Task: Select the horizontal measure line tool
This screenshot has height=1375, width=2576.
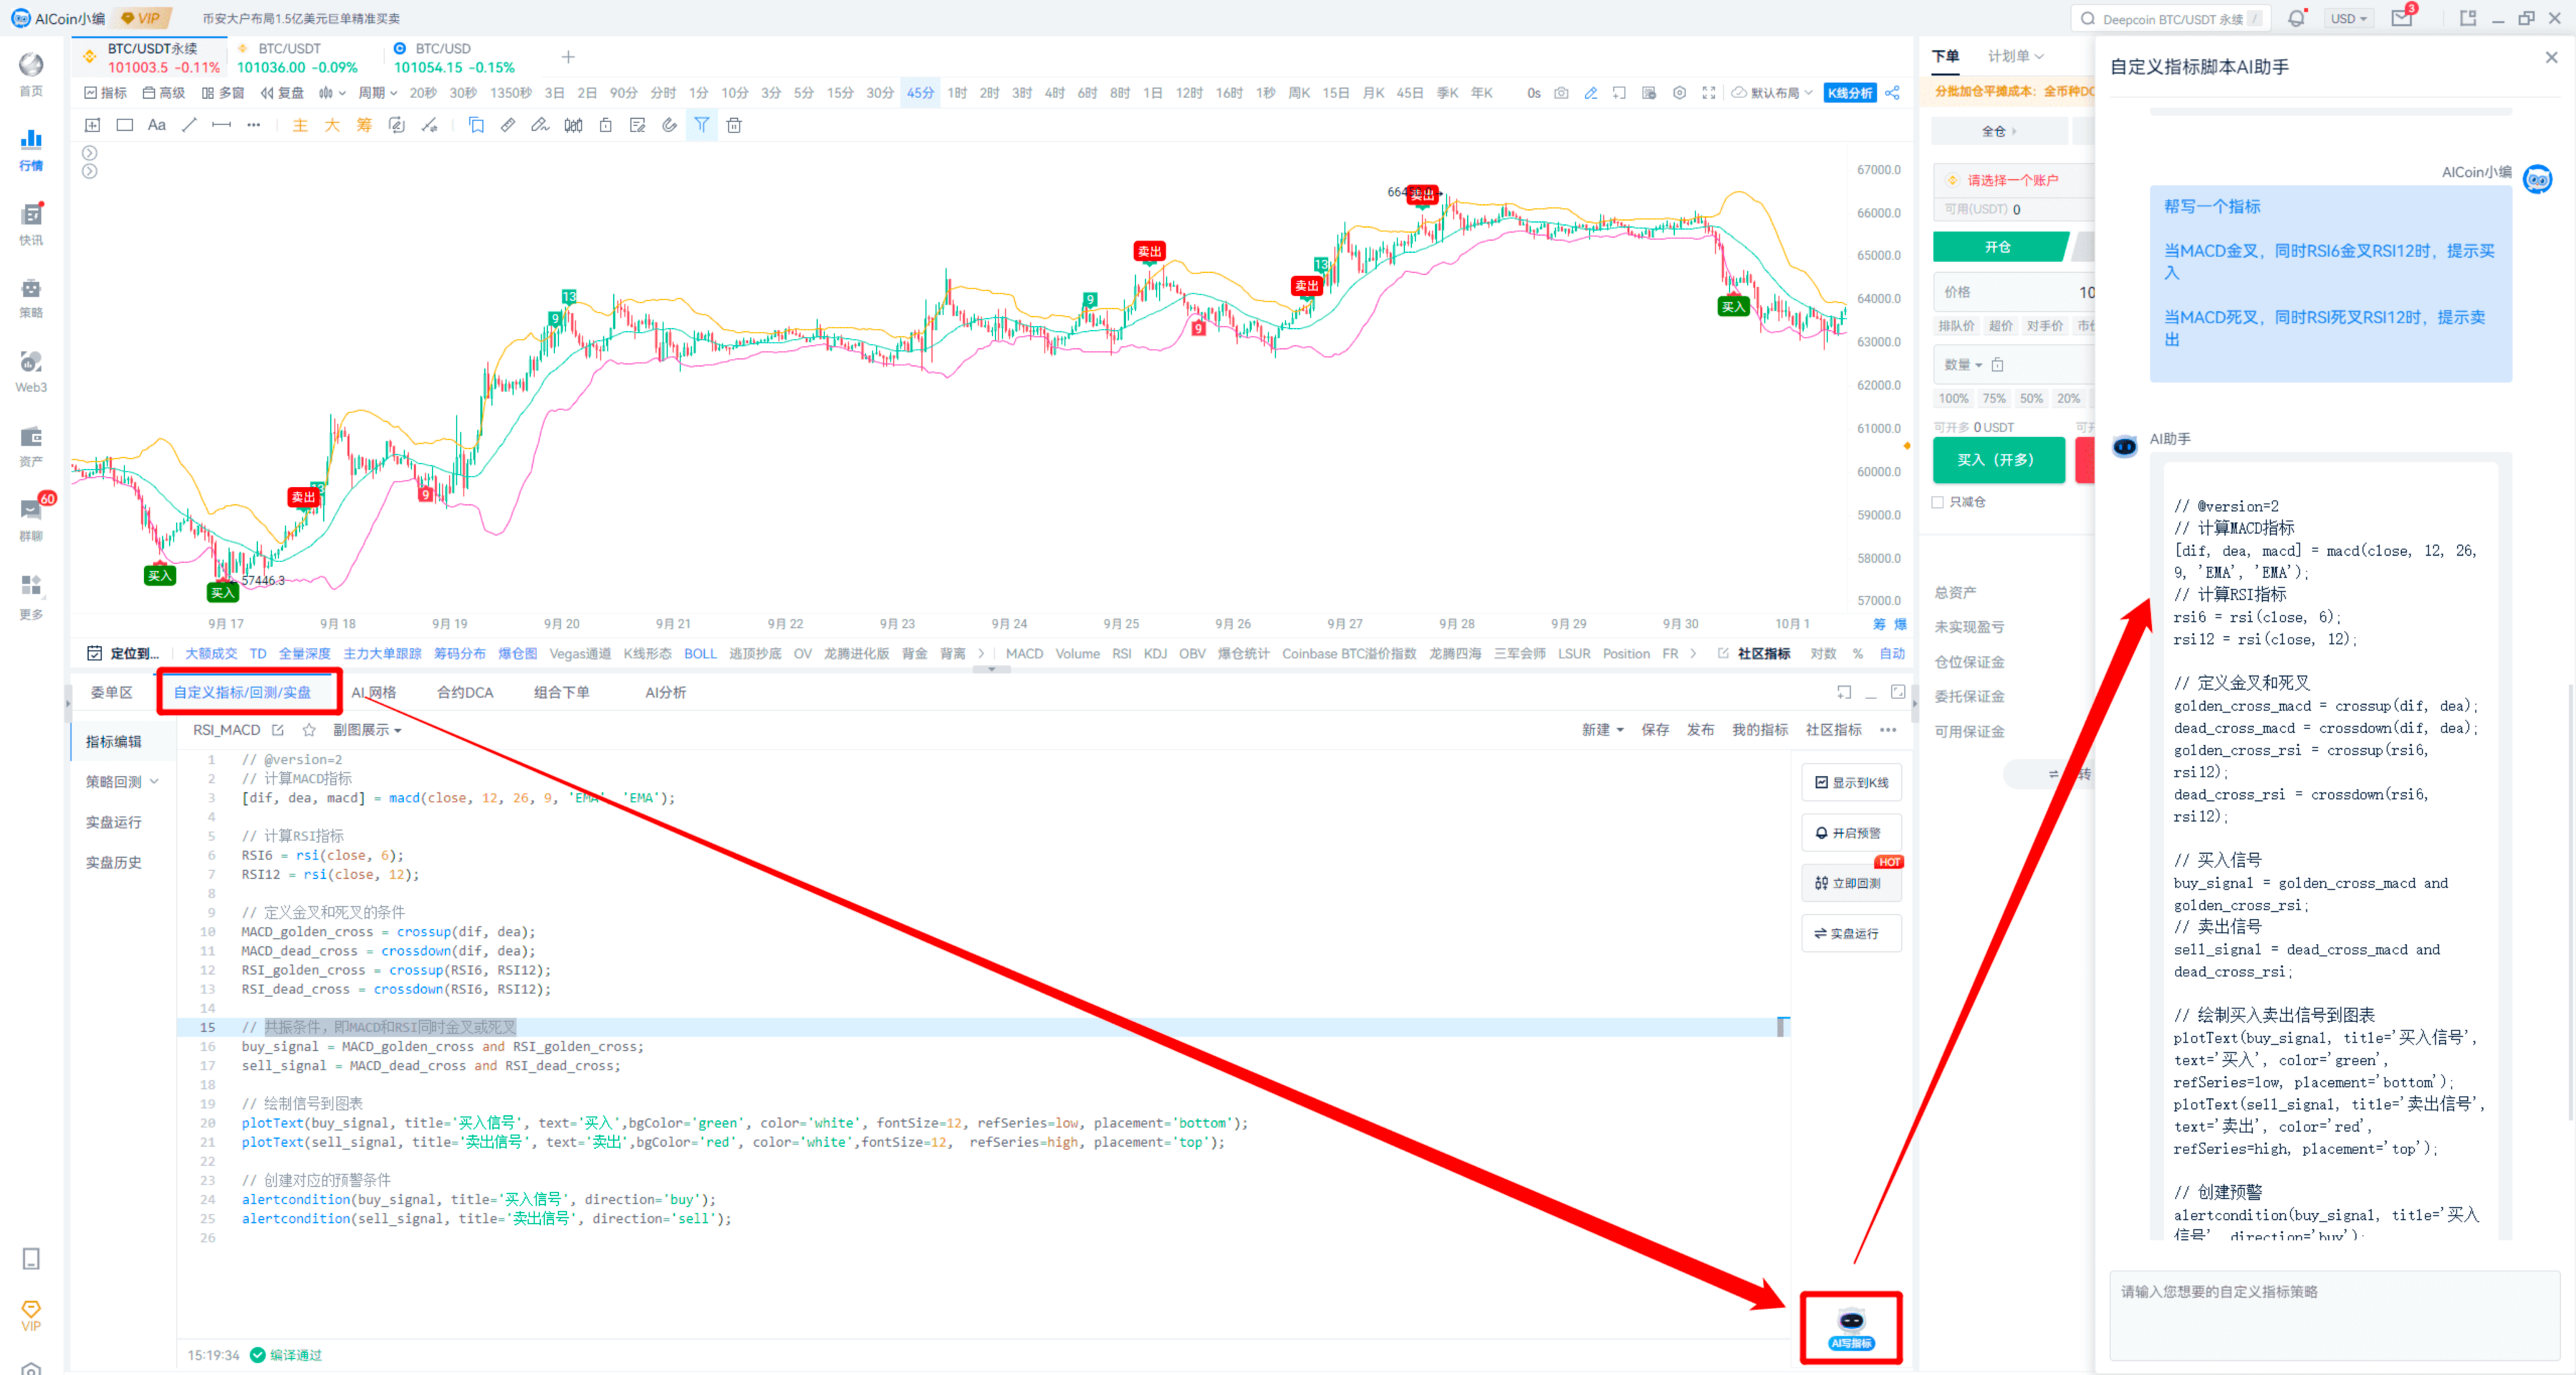Action: (221, 125)
